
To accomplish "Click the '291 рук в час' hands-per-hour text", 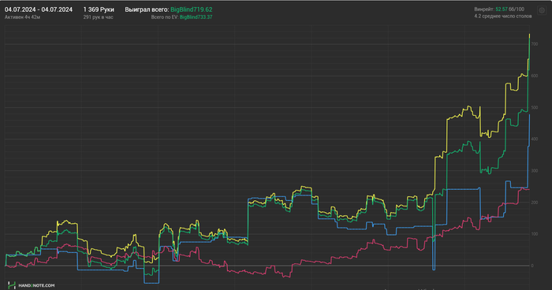I will click(x=99, y=17).
